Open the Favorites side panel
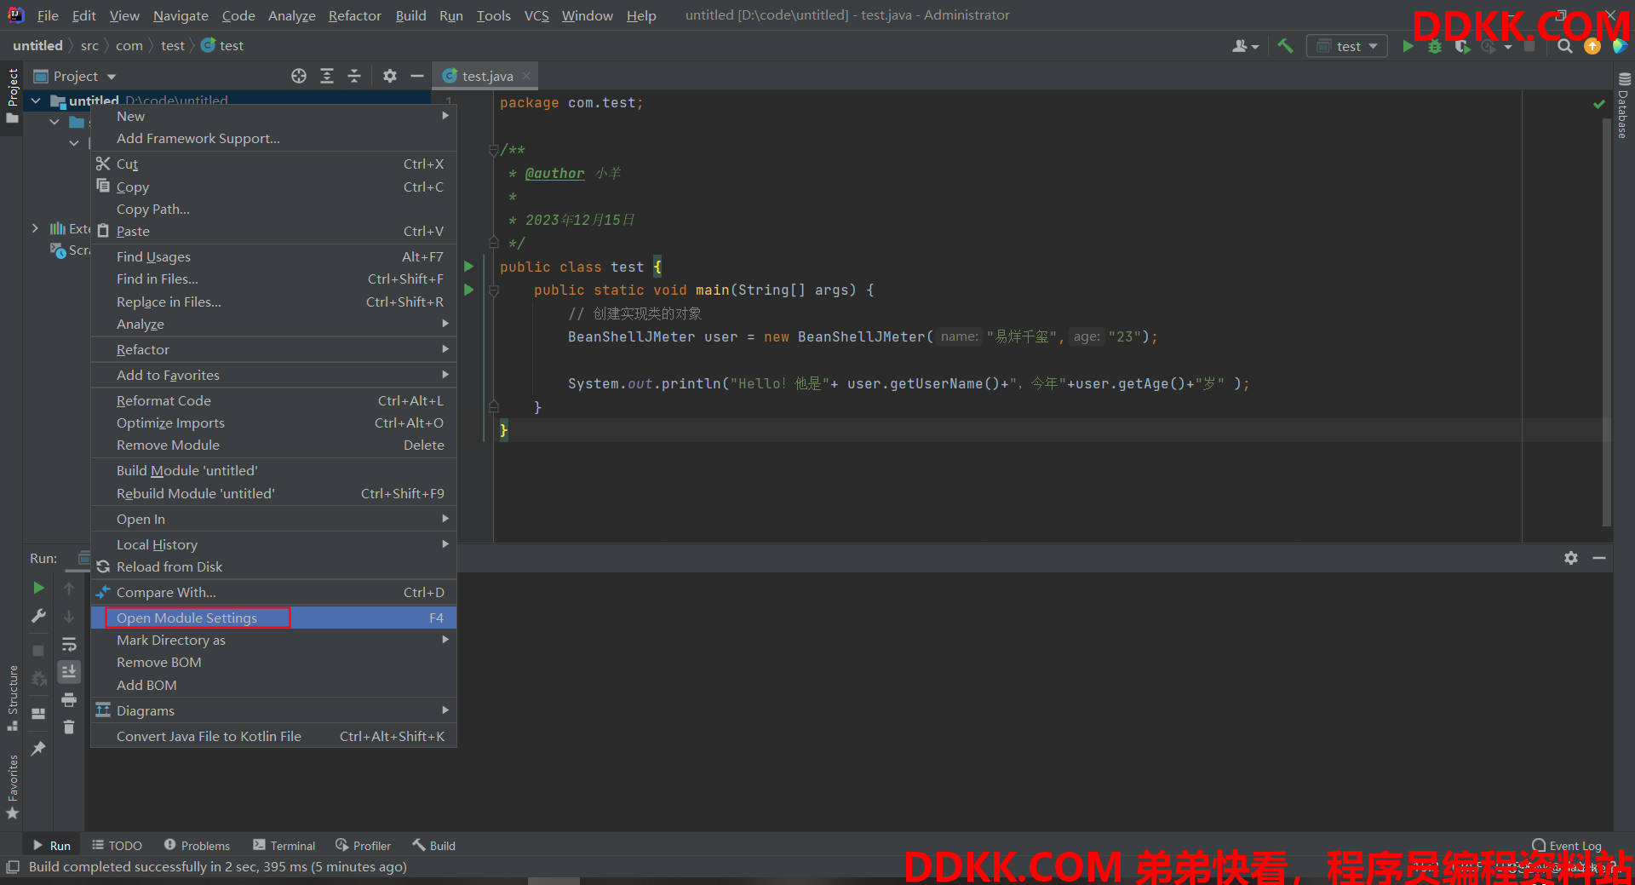Viewport: 1635px width, 885px height. click(12, 786)
